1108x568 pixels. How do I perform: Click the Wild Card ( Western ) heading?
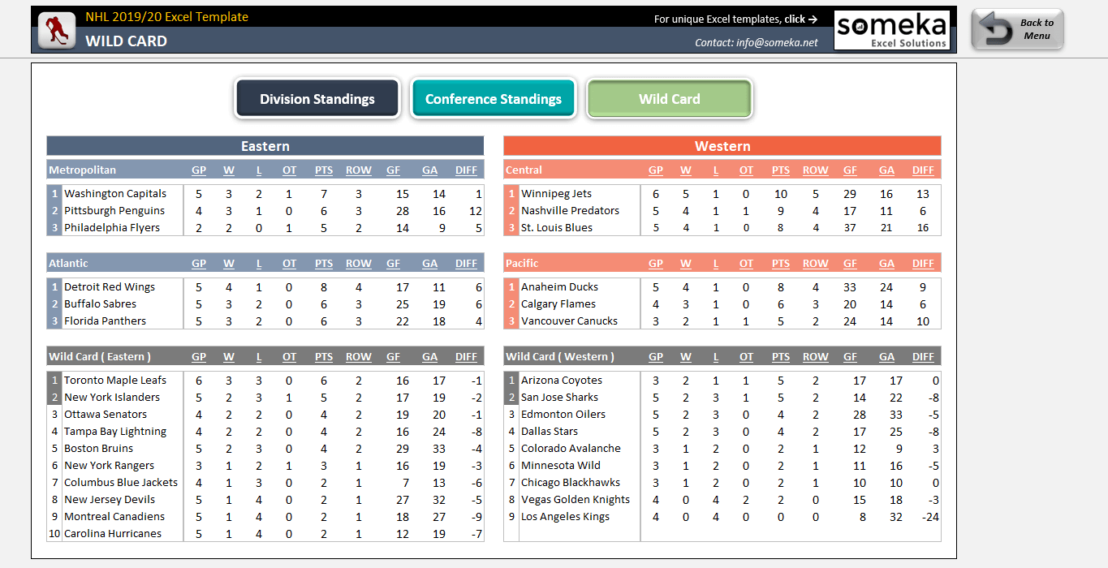point(560,357)
